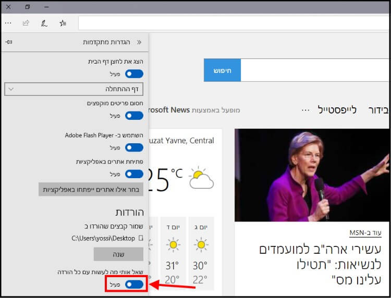Click the partly cloudy weather icon

click(201, 178)
